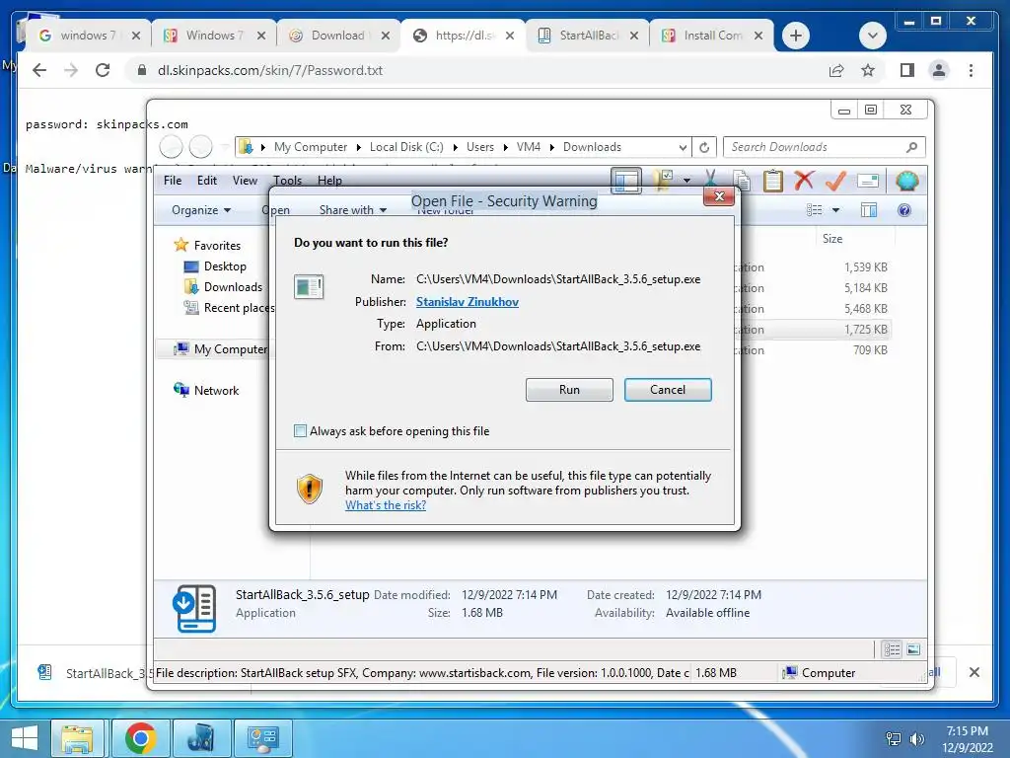The height and width of the screenshot is (758, 1010).
Task: Switch to details view via status bar icon
Action: pos(892,649)
